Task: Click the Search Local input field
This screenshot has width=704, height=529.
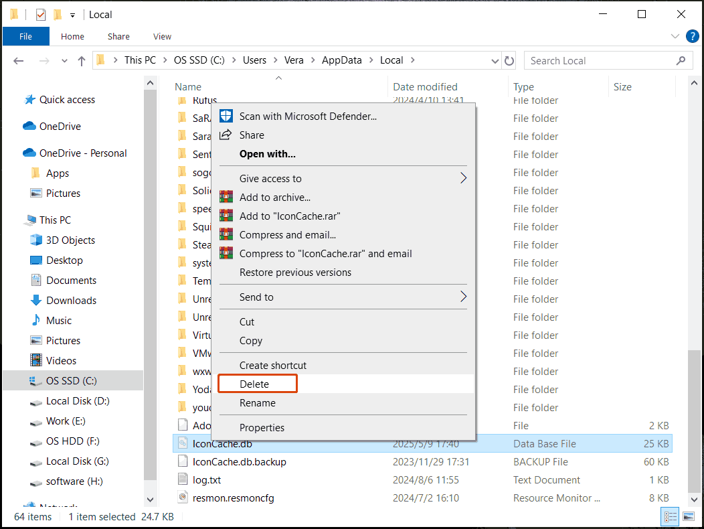Action: 599,60
